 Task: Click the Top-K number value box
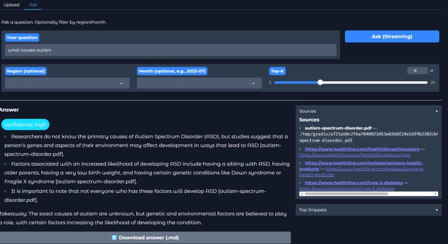417,71
